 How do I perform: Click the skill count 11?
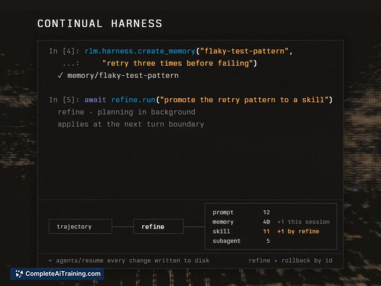pyautogui.click(x=266, y=231)
